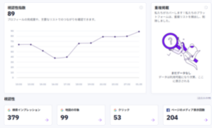Click the Google icon beside 検索インプレッション

(9, 110)
